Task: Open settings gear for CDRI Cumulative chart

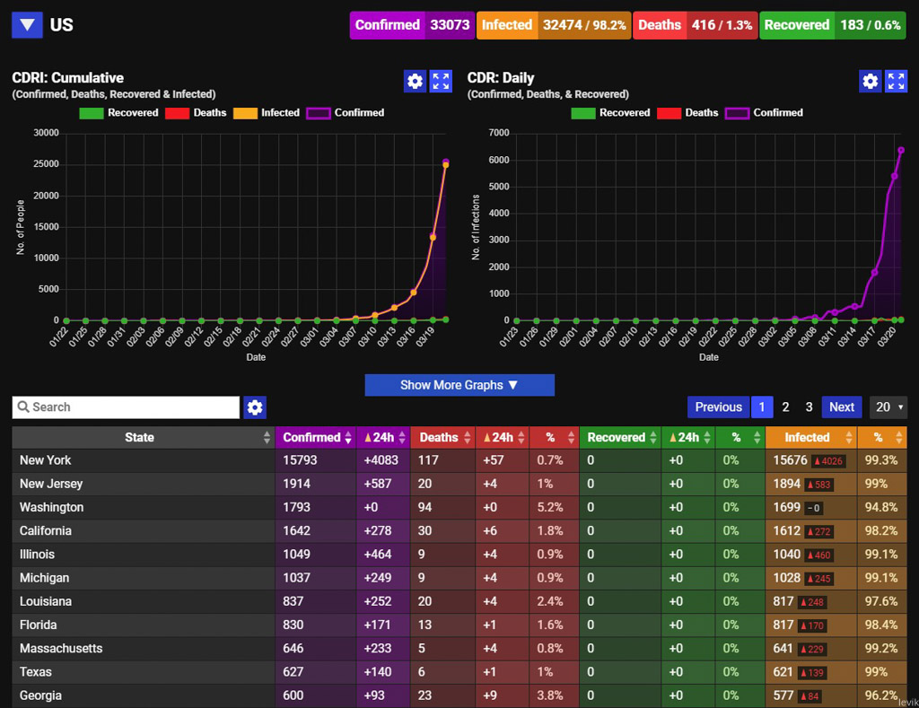Action: tap(415, 81)
